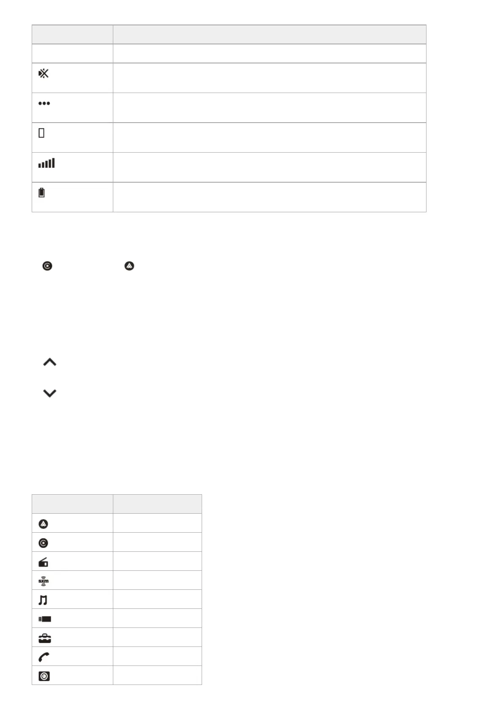Click the battery level icon
Image resolution: width=503 pixels, height=712 pixels.
click(41, 193)
